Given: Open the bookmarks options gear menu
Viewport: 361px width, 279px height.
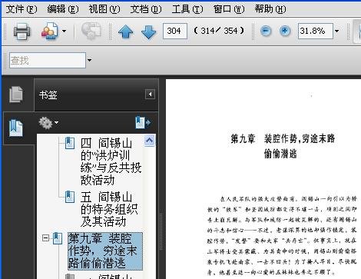Looking at the screenshot, I should point(48,123).
